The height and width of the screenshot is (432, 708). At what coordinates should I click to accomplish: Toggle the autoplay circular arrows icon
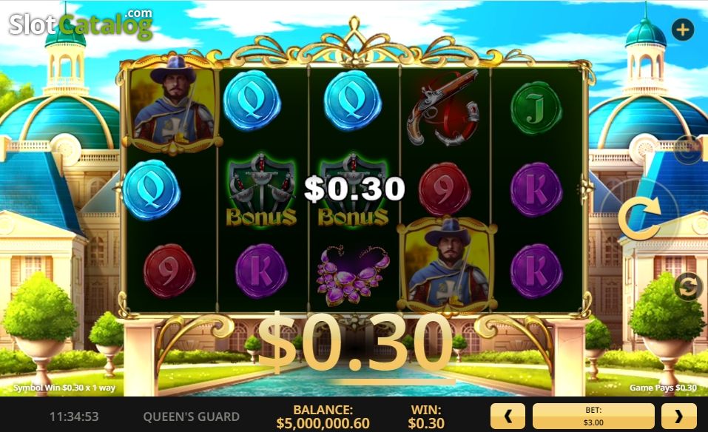(x=687, y=287)
